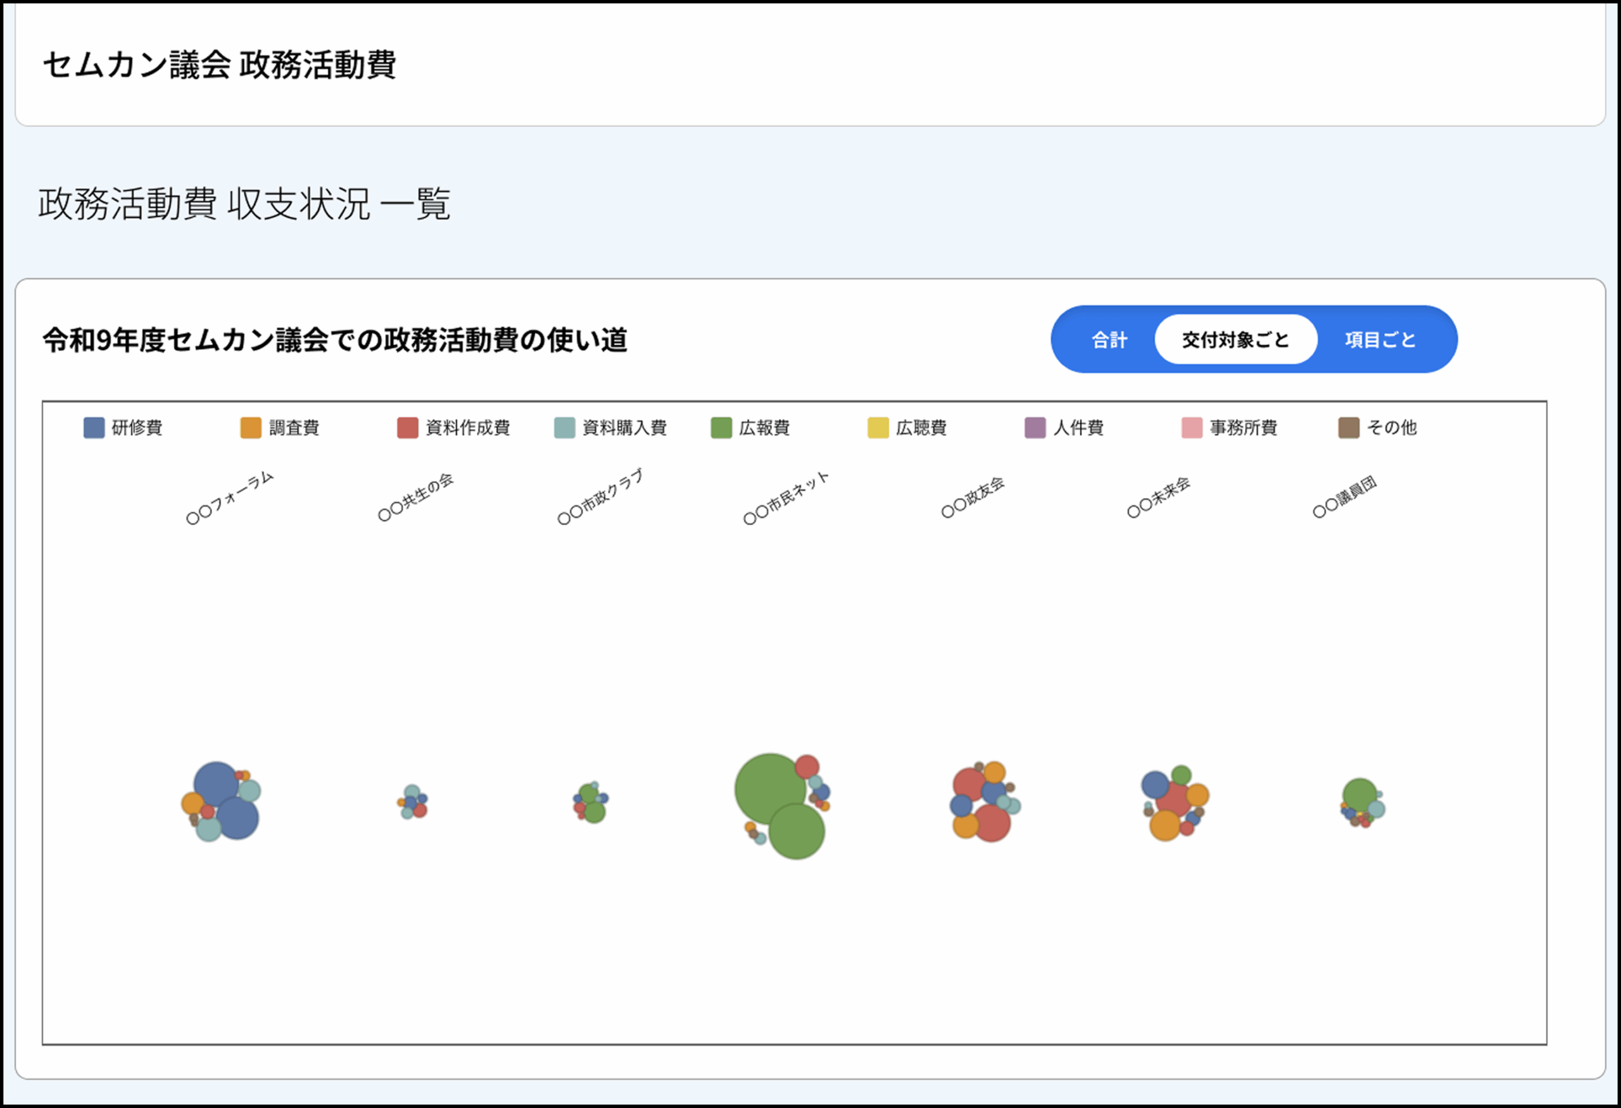This screenshot has height=1108, width=1621.
Task: Click the 〇〇政友会 group label
Action: (973, 497)
